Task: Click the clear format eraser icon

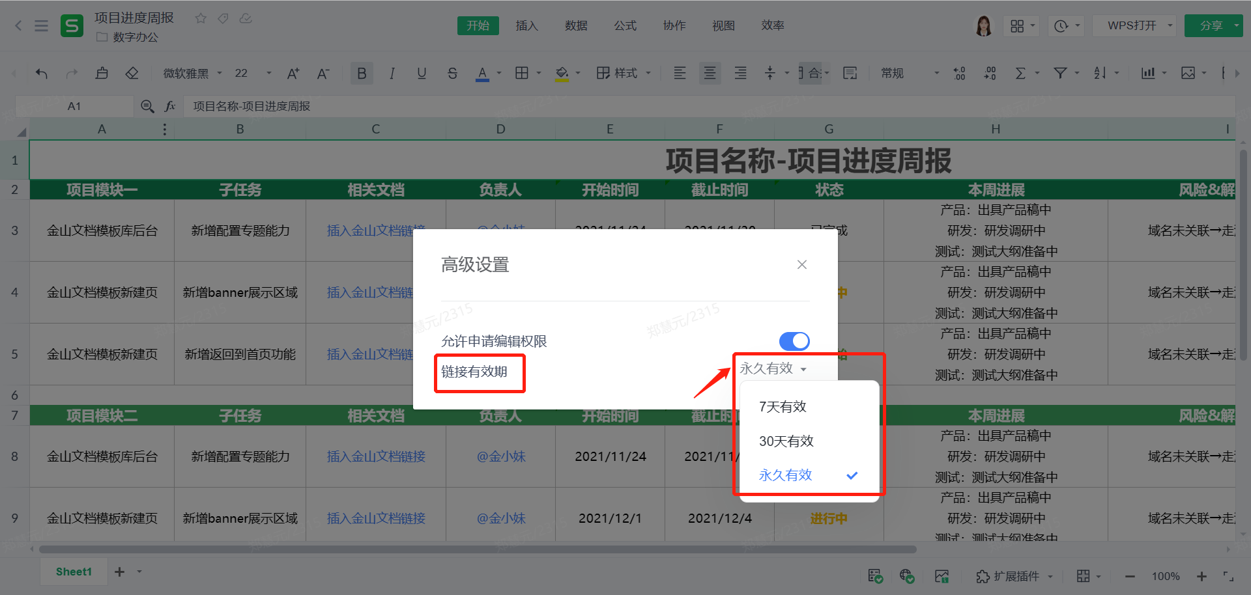Action: tap(132, 73)
